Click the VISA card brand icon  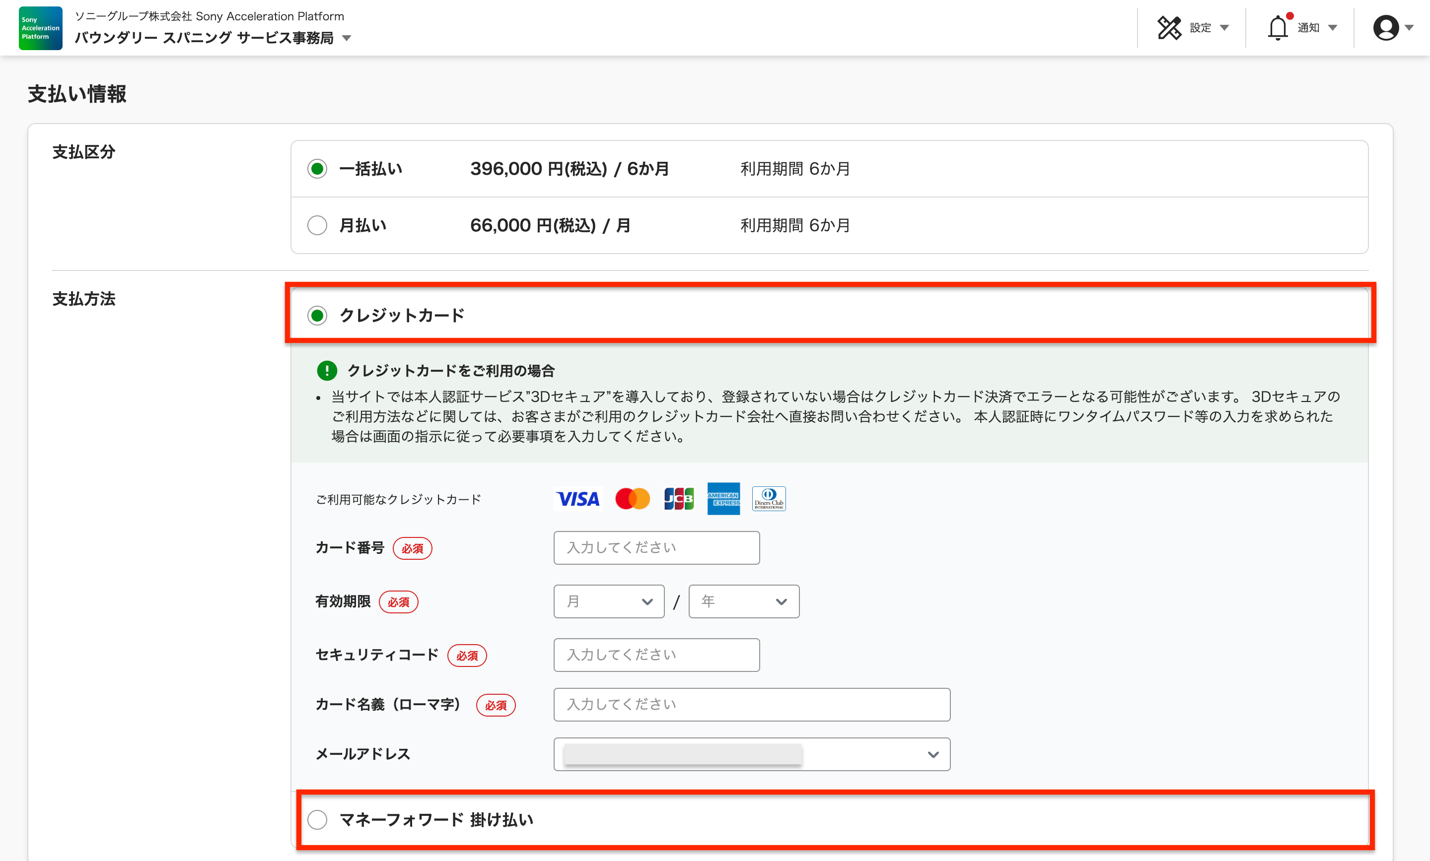pos(577,498)
